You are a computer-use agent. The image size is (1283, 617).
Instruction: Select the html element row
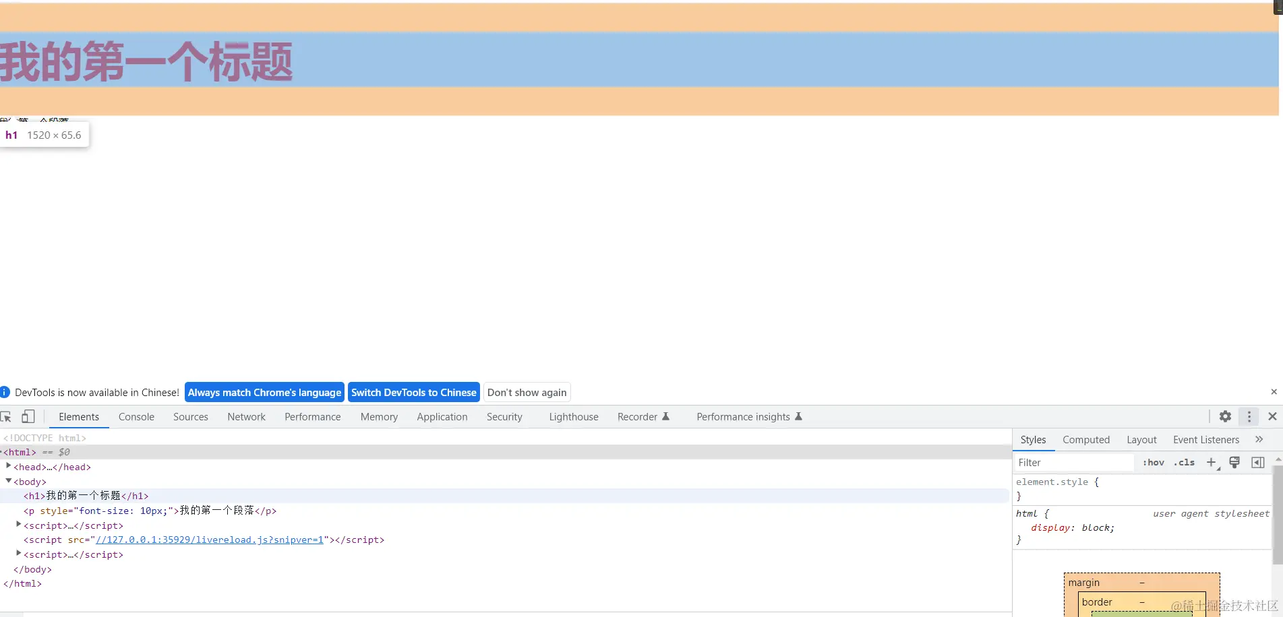click(504, 452)
